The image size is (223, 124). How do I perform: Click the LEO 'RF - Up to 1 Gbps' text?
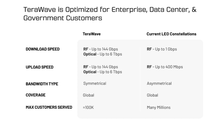(162, 49)
